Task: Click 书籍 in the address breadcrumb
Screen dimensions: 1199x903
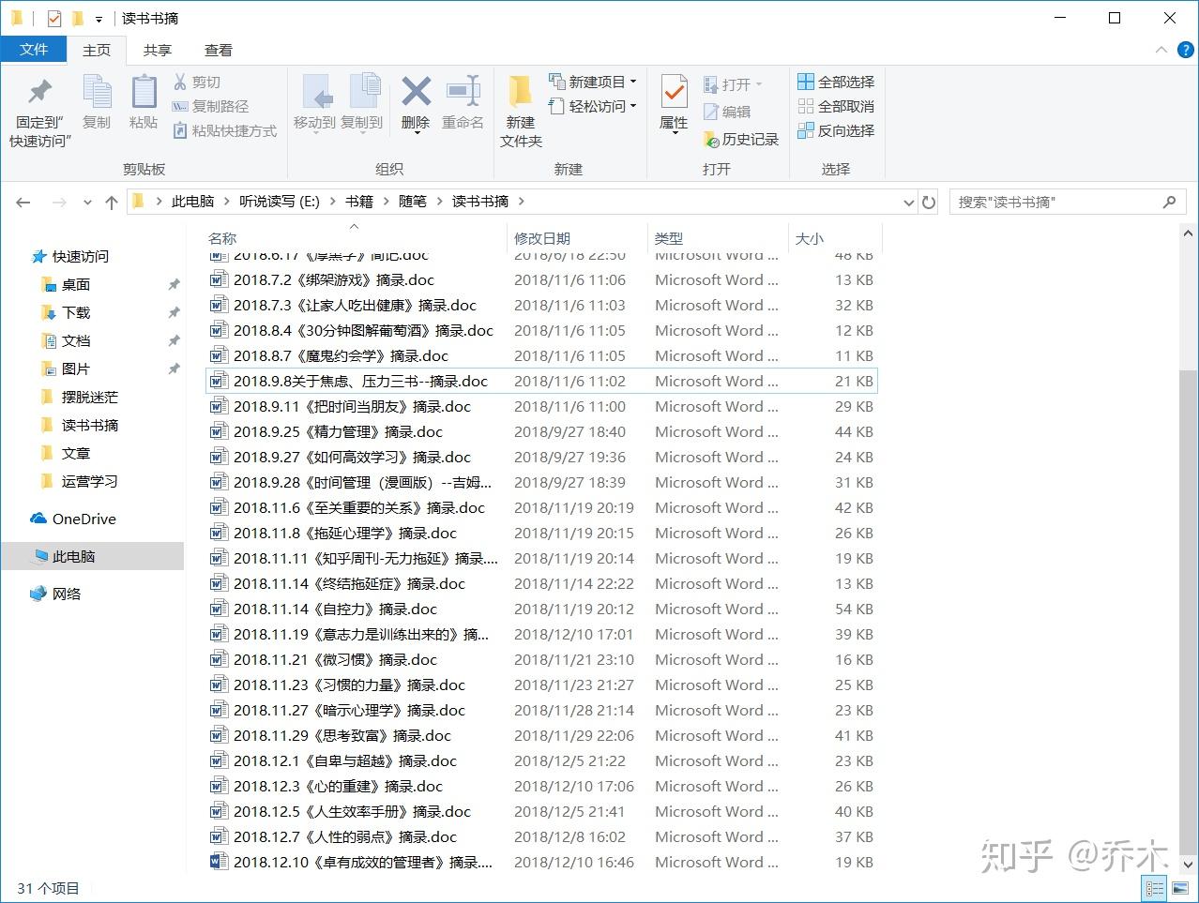Action: 358,202
